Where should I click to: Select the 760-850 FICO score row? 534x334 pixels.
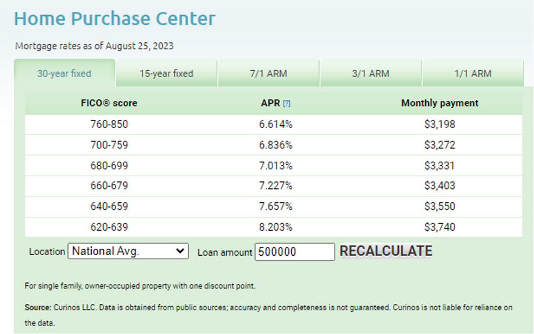(109, 124)
